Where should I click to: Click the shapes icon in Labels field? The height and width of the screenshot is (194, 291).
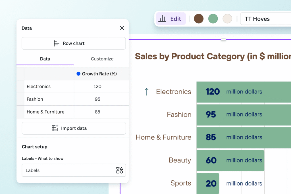click(x=120, y=170)
